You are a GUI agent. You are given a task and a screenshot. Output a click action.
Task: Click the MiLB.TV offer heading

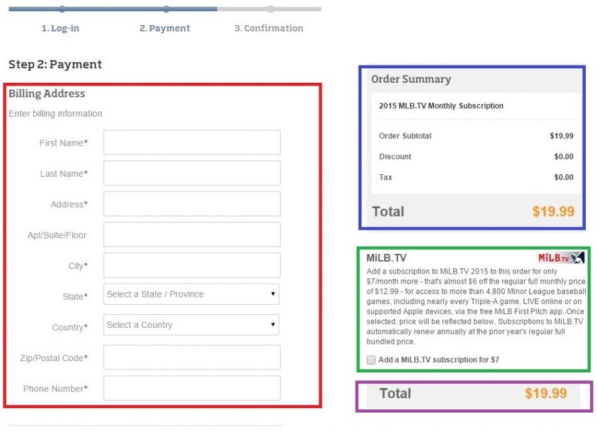(x=386, y=258)
